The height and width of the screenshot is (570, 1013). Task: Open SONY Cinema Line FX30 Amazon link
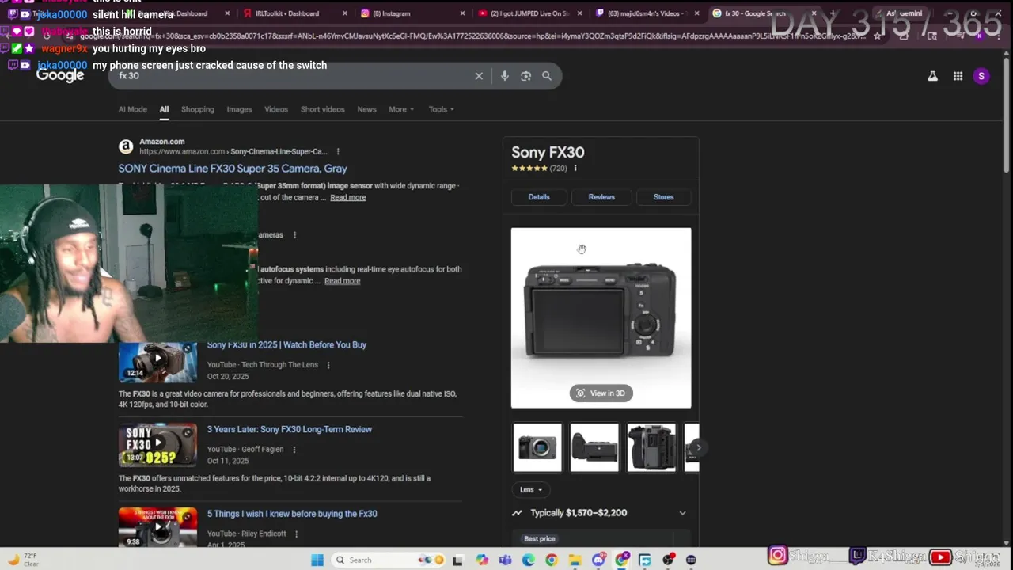pos(233,169)
